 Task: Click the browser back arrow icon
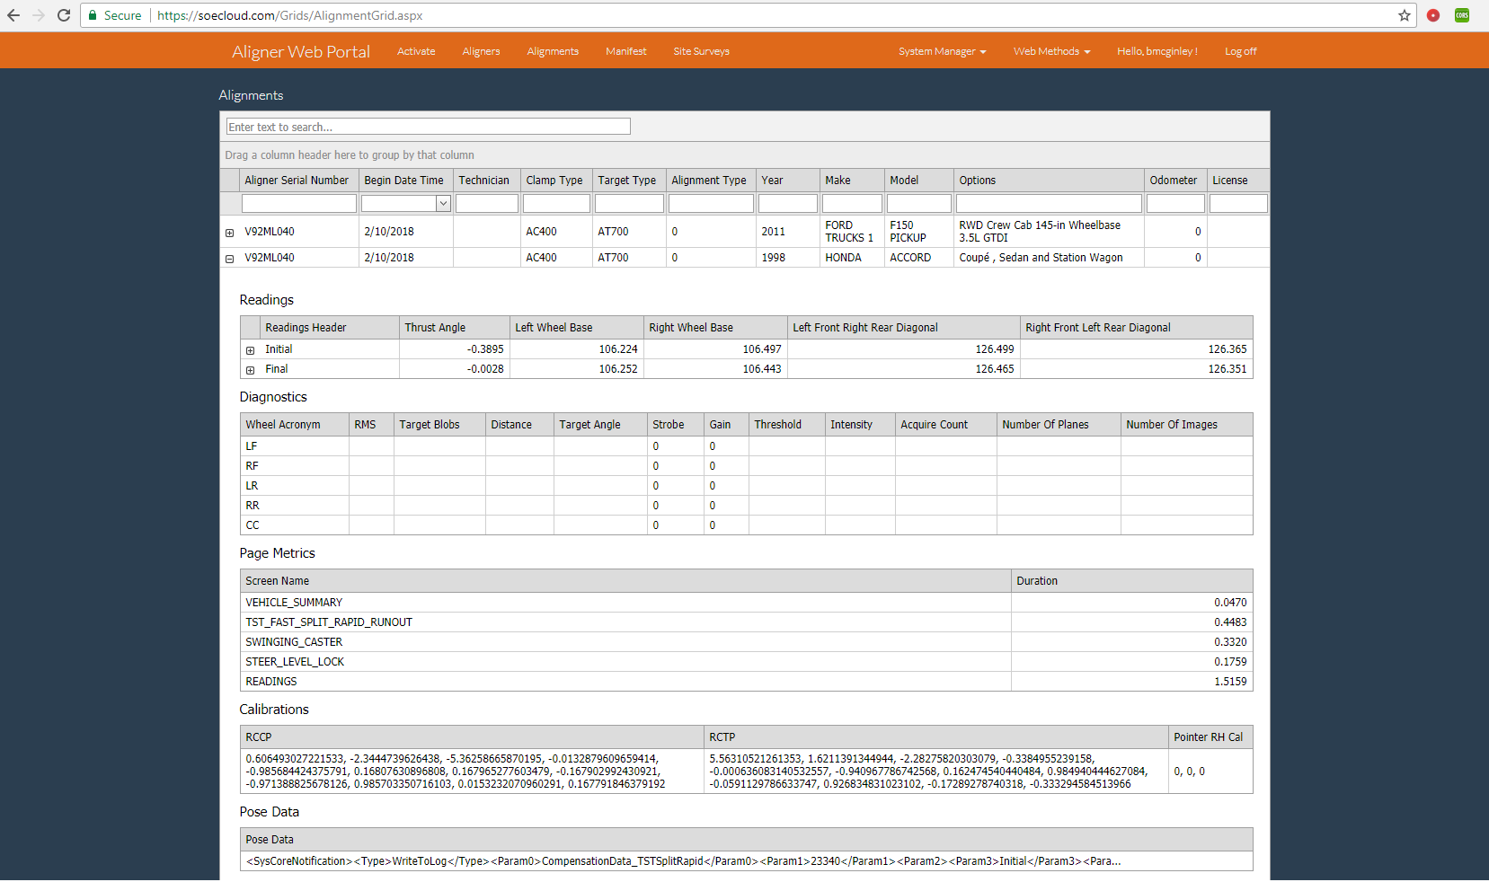(13, 15)
